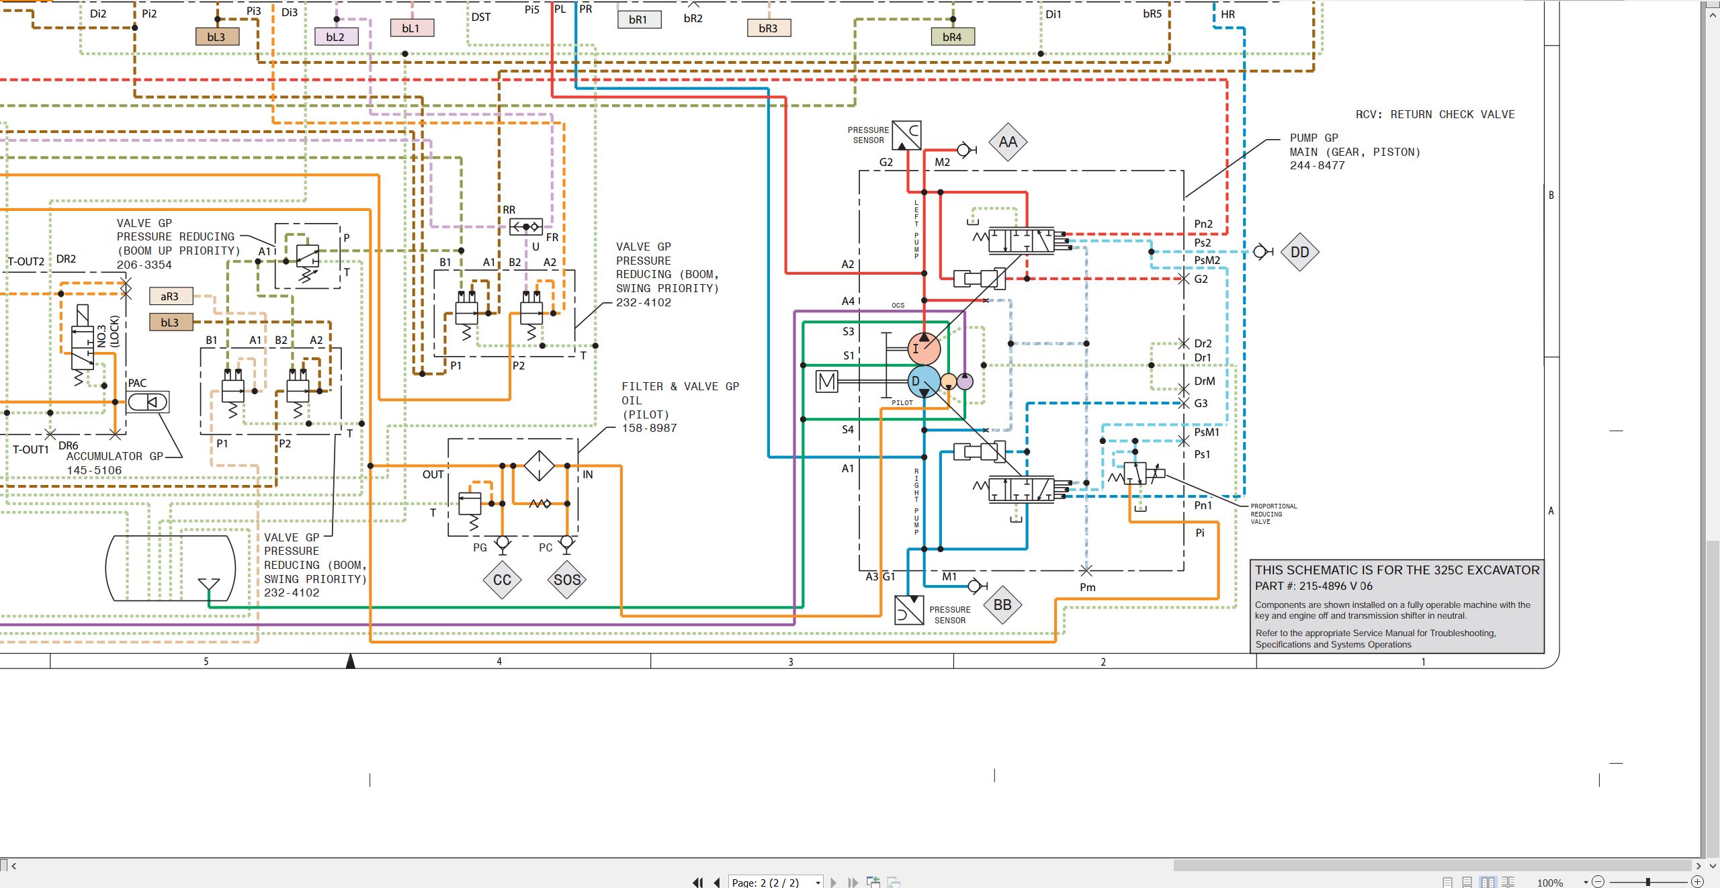Viewport: 1720px width, 888px height.
Task: Select two pages facing layout
Action: click(x=1488, y=883)
